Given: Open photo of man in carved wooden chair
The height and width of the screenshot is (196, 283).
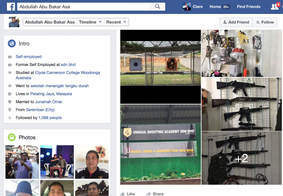Looking at the screenshot, I should 92,188.
